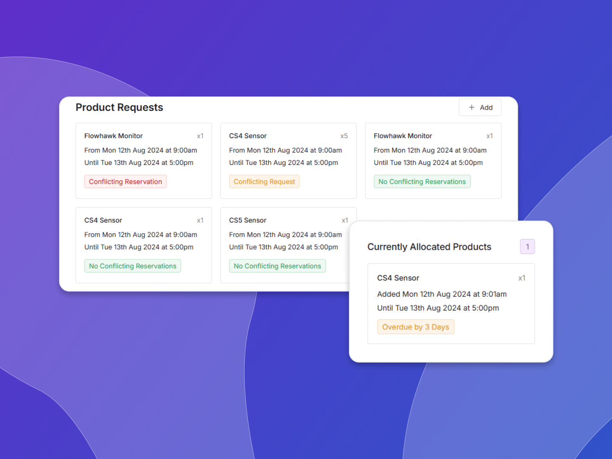Click the red Conflicting Reservation badge
The width and height of the screenshot is (612, 459).
(x=125, y=181)
